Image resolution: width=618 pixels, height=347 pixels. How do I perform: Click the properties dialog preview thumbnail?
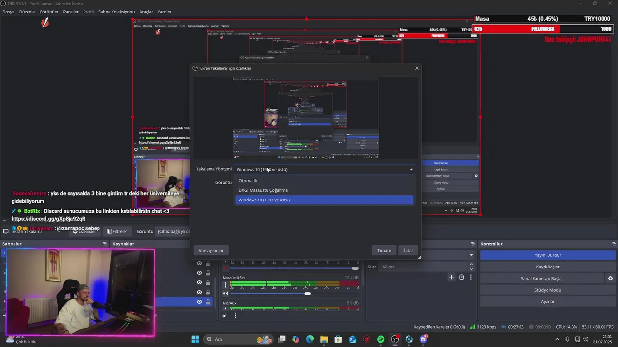tap(306, 118)
